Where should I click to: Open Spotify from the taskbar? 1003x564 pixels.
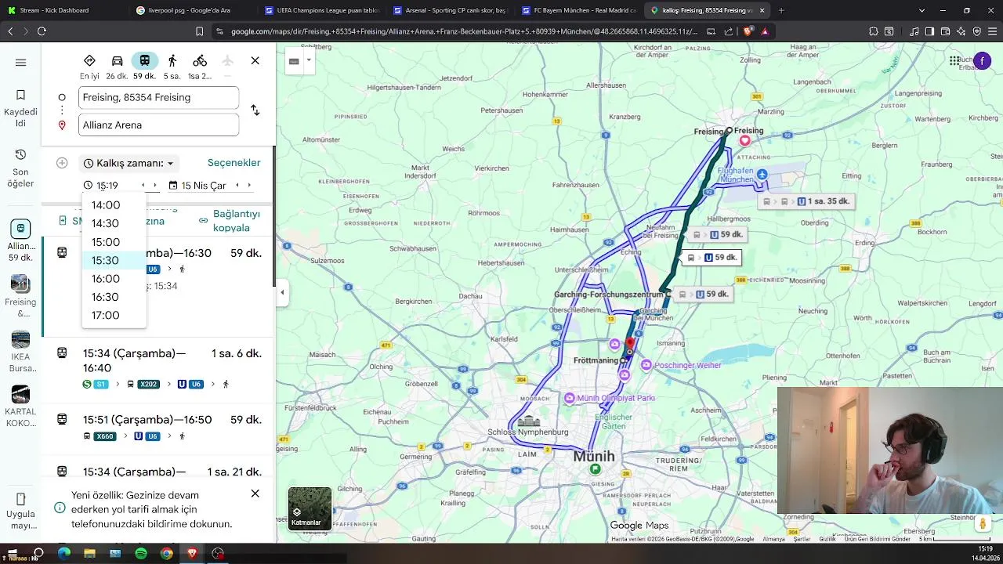(x=141, y=553)
